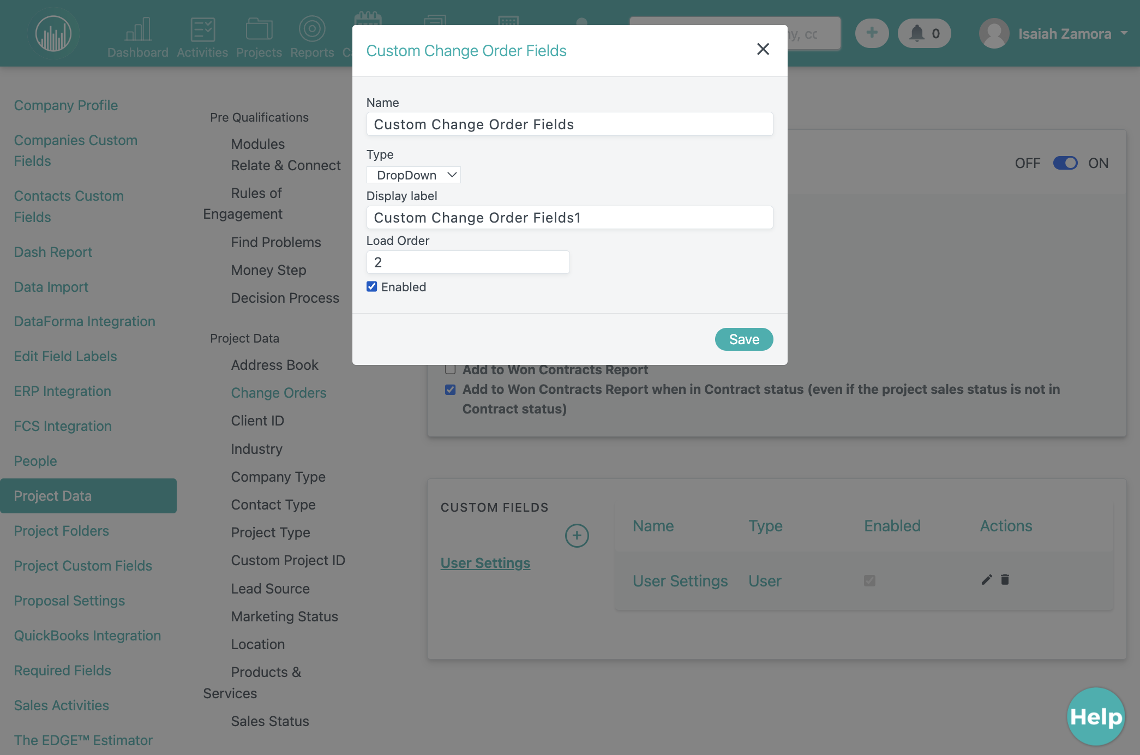This screenshot has width=1140, height=755.
Task: Select Client ID
Action: (x=257, y=421)
